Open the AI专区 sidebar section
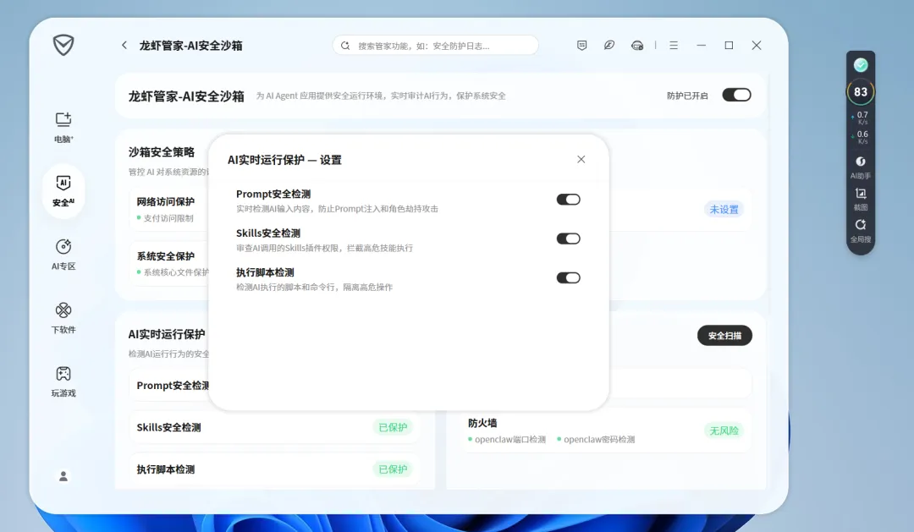 pyautogui.click(x=63, y=255)
